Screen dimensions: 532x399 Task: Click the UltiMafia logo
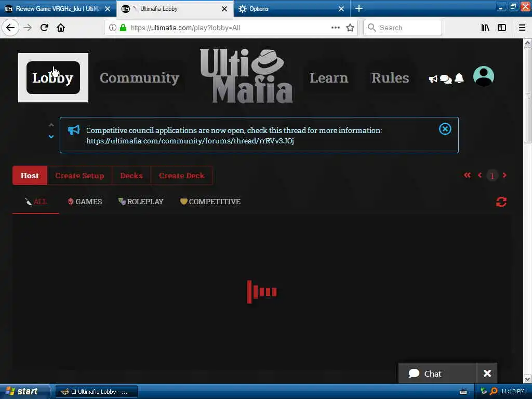246,76
